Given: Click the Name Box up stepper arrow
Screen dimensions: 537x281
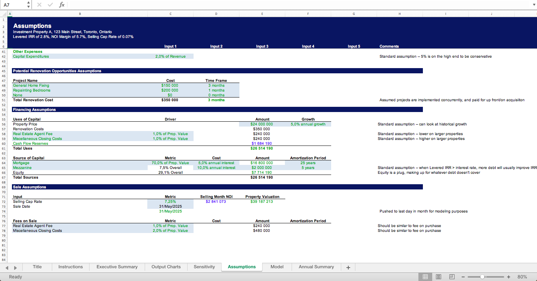Looking at the screenshot, I should [28, 3].
